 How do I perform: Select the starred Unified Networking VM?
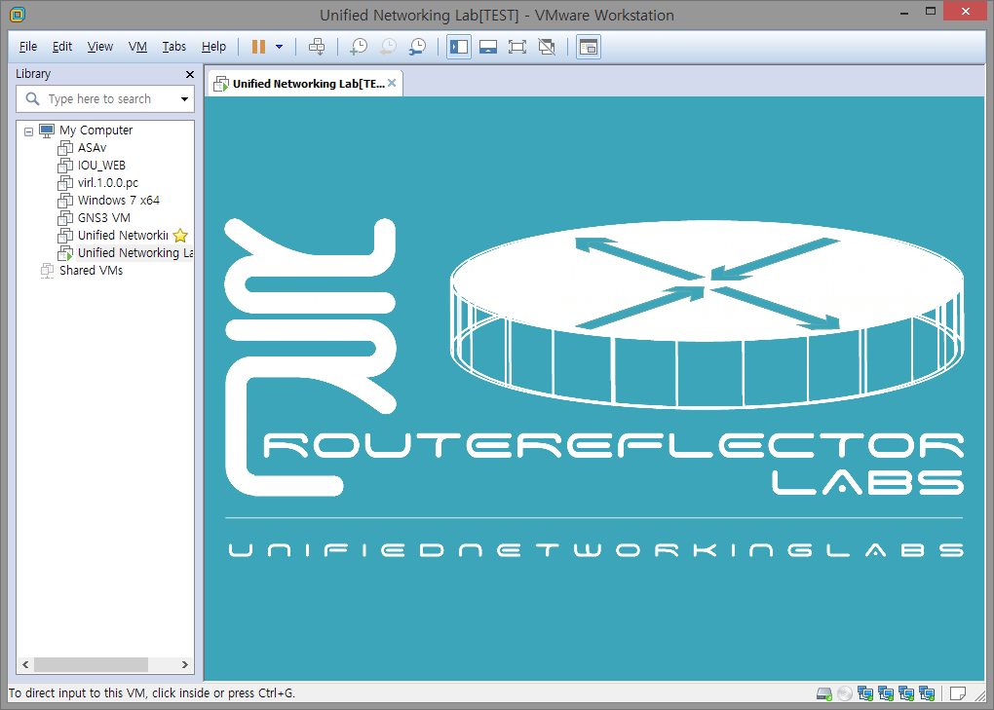pyautogui.click(x=123, y=236)
